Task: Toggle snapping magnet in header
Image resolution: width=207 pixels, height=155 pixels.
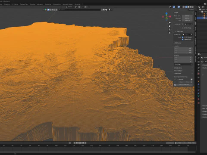Action: click(79, 7)
